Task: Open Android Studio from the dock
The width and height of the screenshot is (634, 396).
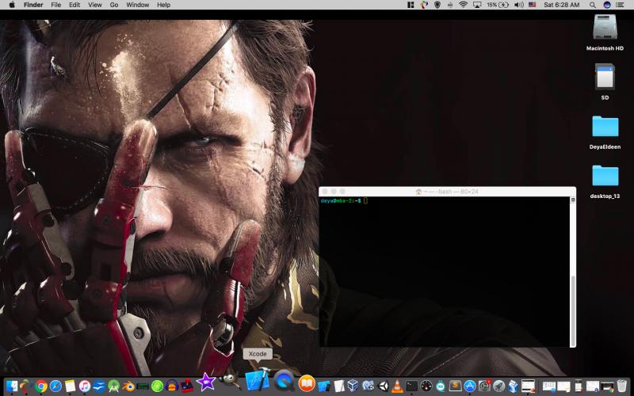Action: (113, 386)
